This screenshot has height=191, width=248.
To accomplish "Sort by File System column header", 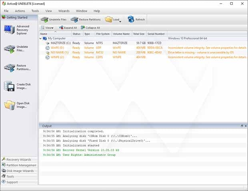I will coord(104,34).
